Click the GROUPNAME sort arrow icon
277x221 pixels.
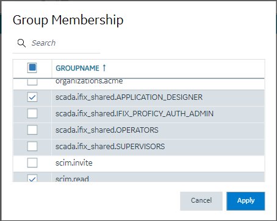(x=104, y=68)
